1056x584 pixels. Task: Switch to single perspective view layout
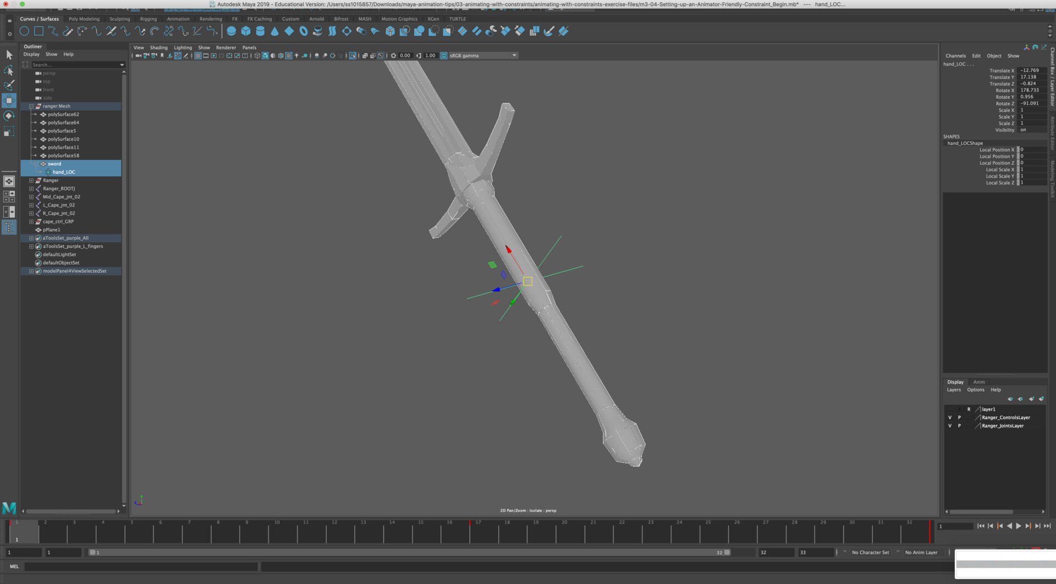[x=9, y=181]
